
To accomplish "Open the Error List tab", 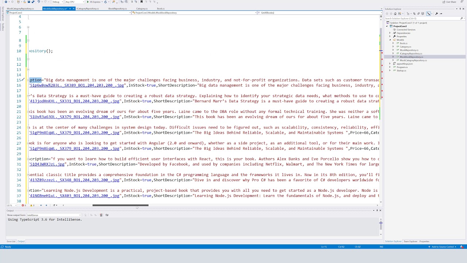I will 11,241.
